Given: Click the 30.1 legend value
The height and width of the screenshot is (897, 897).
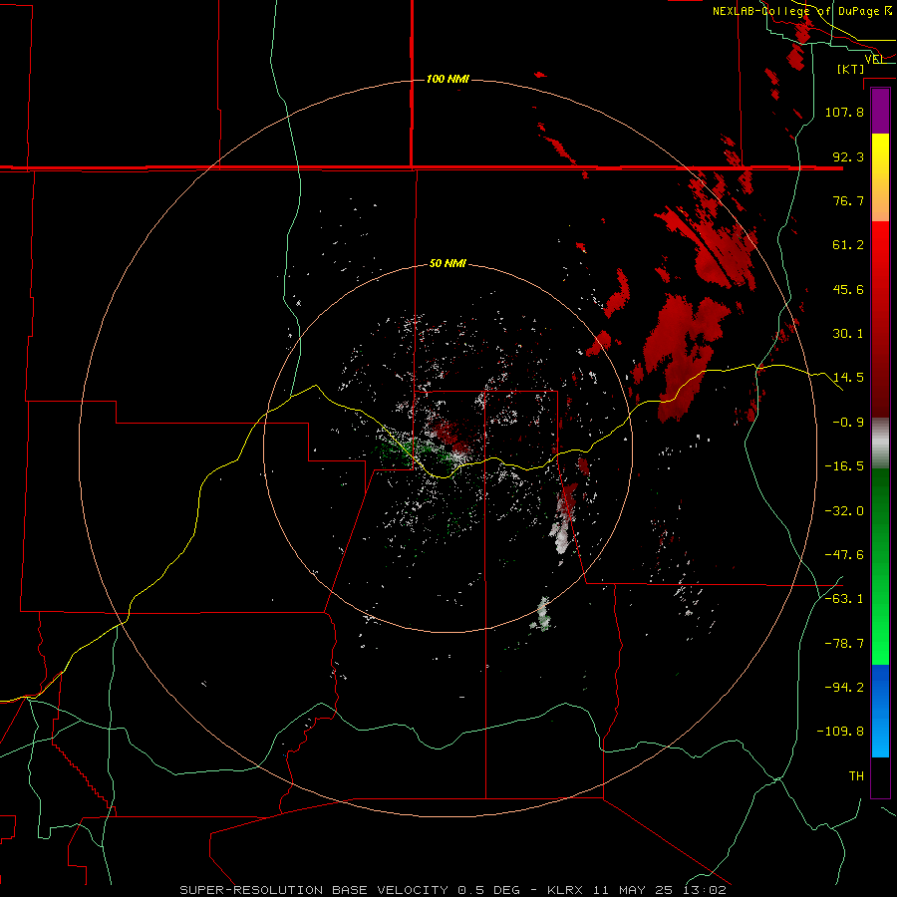Looking at the screenshot, I should [x=848, y=334].
